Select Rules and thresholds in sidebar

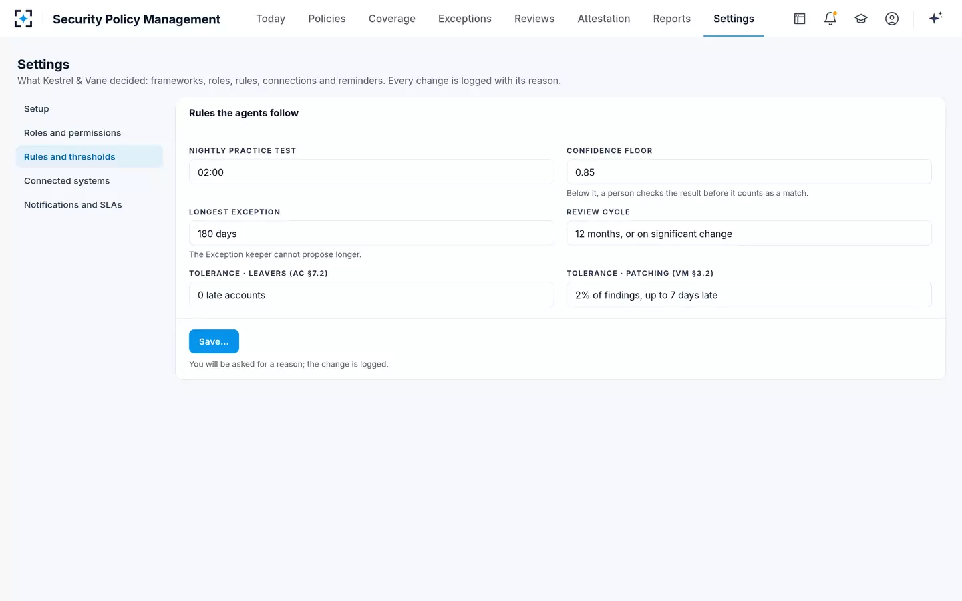[90, 157]
